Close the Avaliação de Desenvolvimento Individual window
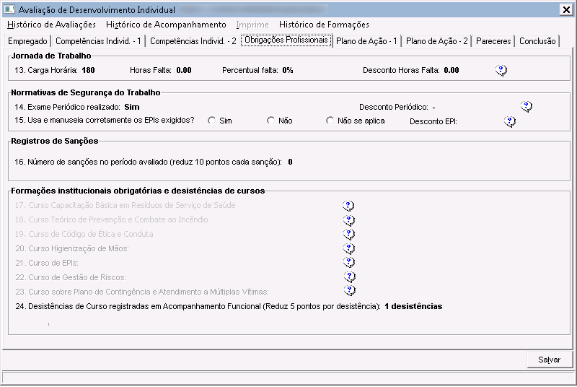577x387 pixels. coord(566,9)
